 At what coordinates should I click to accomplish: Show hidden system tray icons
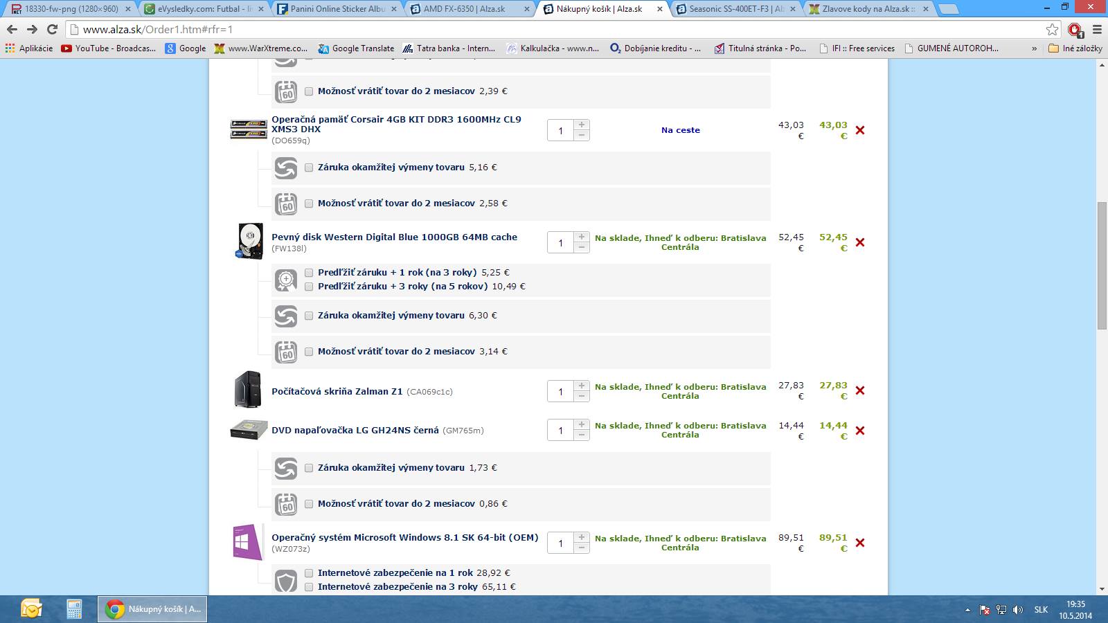click(x=968, y=610)
